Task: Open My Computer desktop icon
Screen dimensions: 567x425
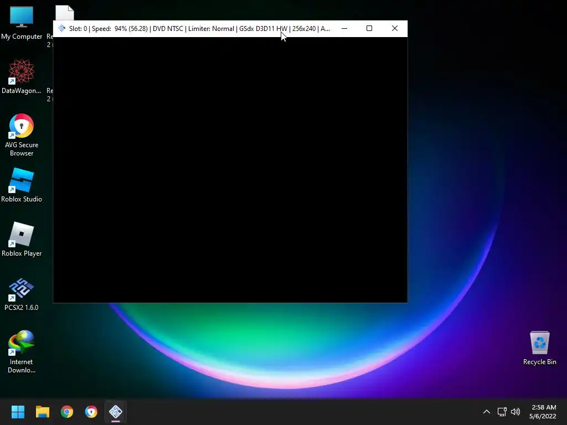Action: pos(22,22)
